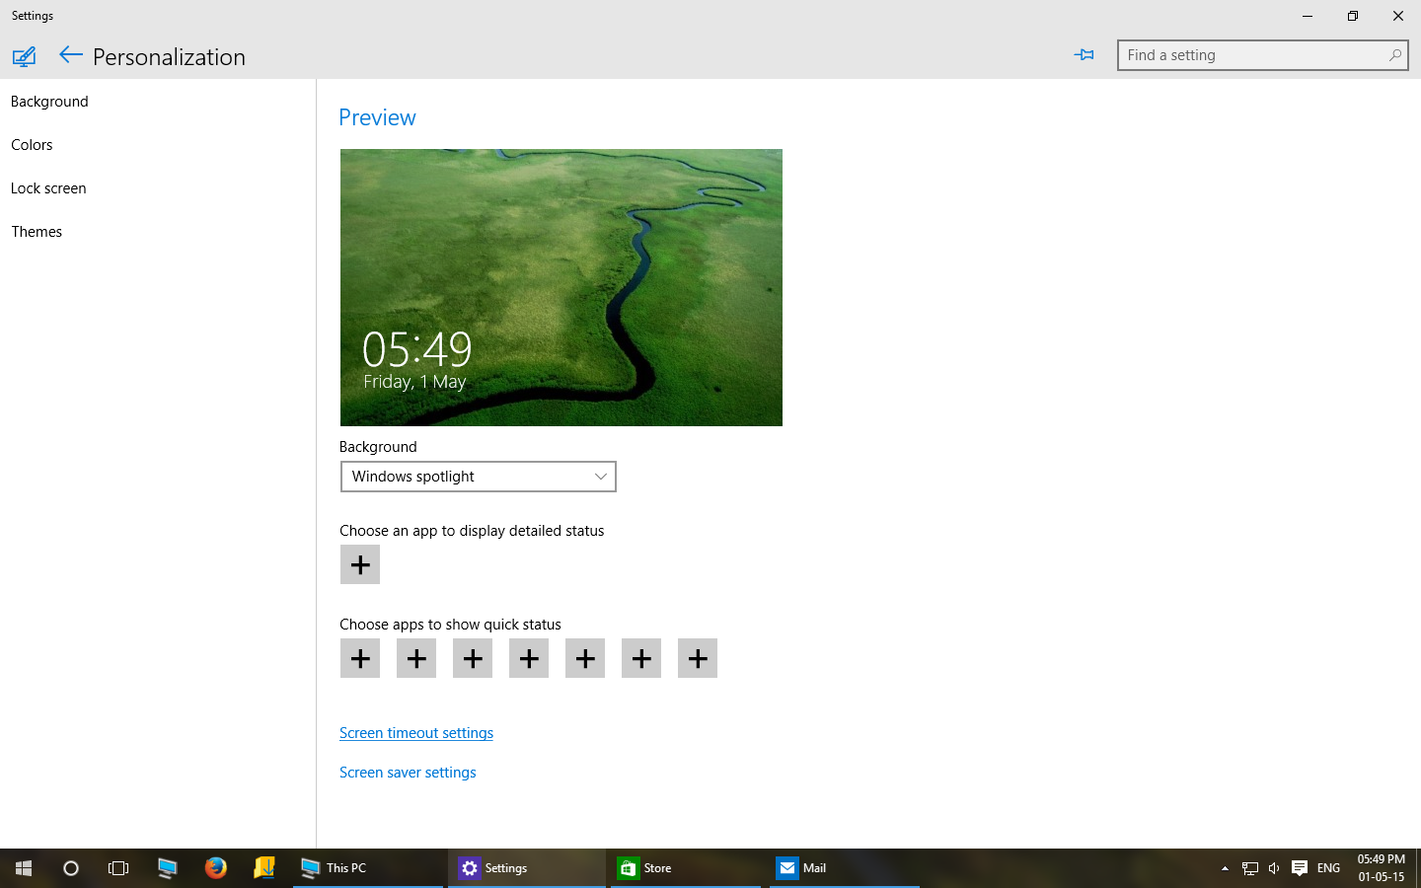Image resolution: width=1421 pixels, height=888 pixels.
Task: Click the lock screen preview image
Action: (561, 287)
